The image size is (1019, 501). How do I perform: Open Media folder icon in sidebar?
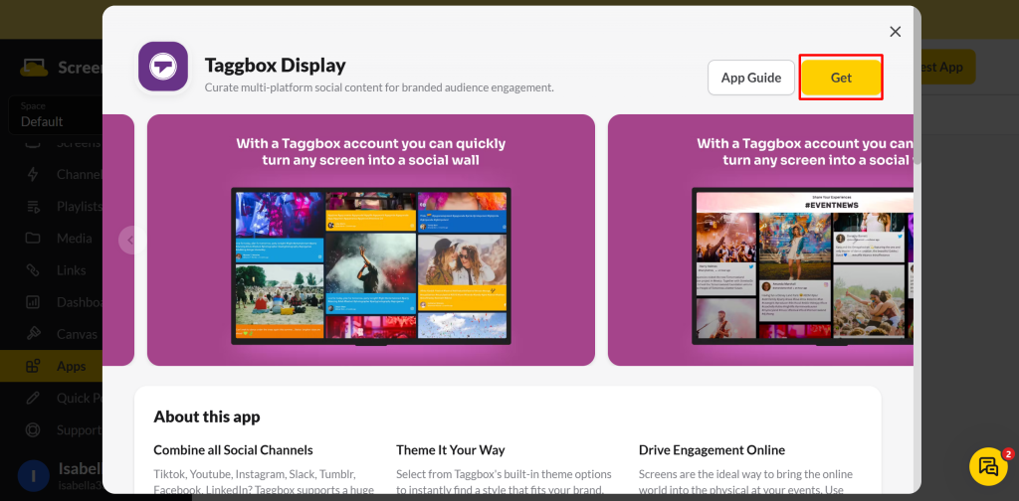pyautogui.click(x=33, y=239)
